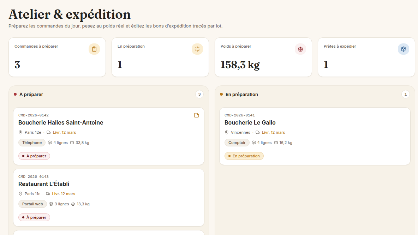Click the weight icon beside 16,2 kg
This screenshot has width=418, height=235.
[x=276, y=143]
